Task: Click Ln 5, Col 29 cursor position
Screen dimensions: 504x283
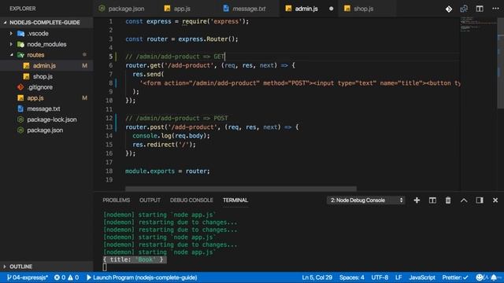Action: [317, 277]
